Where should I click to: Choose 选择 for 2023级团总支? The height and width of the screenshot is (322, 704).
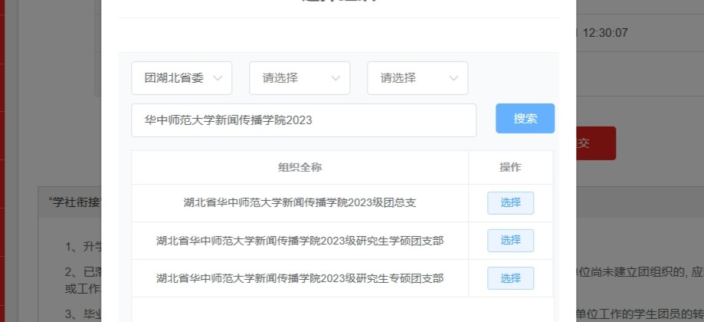point(510,203)
